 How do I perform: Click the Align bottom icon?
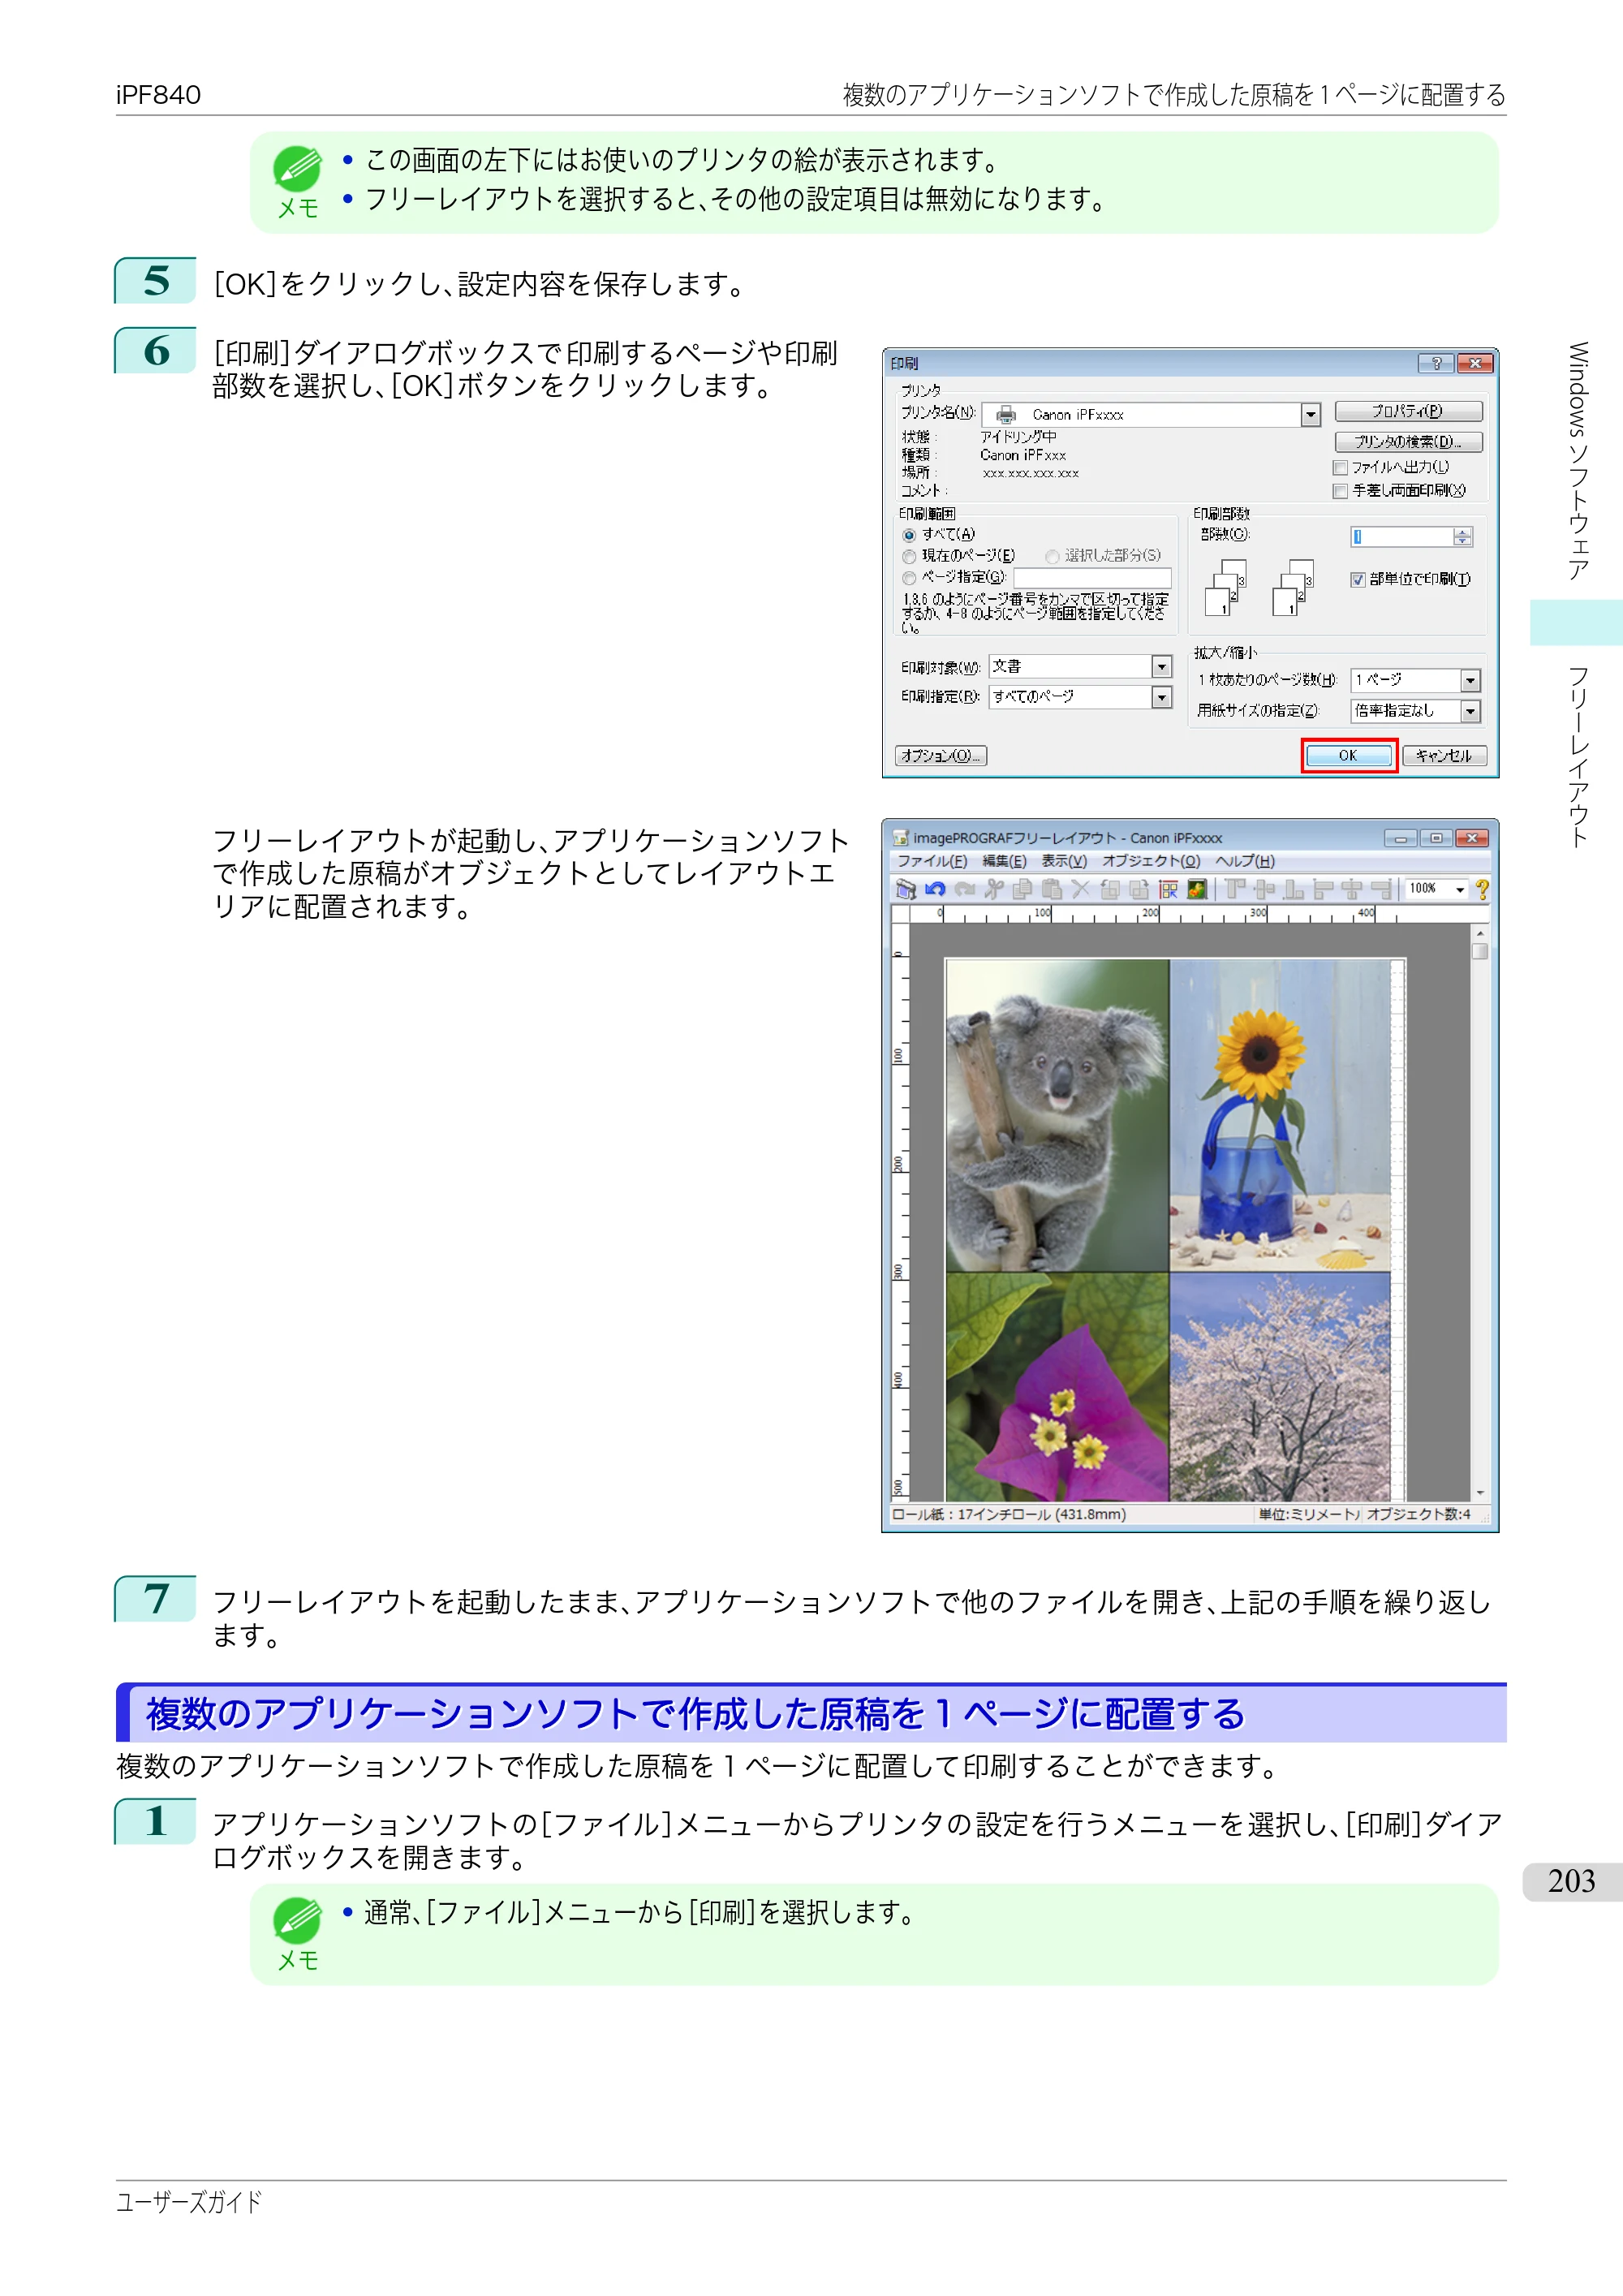(1294, 889)
